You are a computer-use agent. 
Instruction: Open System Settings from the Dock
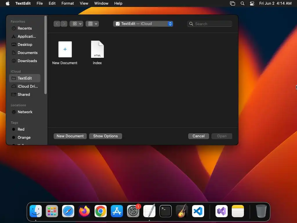[133, 211]
